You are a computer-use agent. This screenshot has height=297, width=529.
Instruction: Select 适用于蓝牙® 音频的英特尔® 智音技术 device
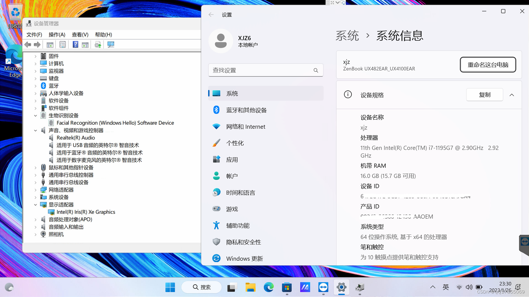(x=100, y=153)
